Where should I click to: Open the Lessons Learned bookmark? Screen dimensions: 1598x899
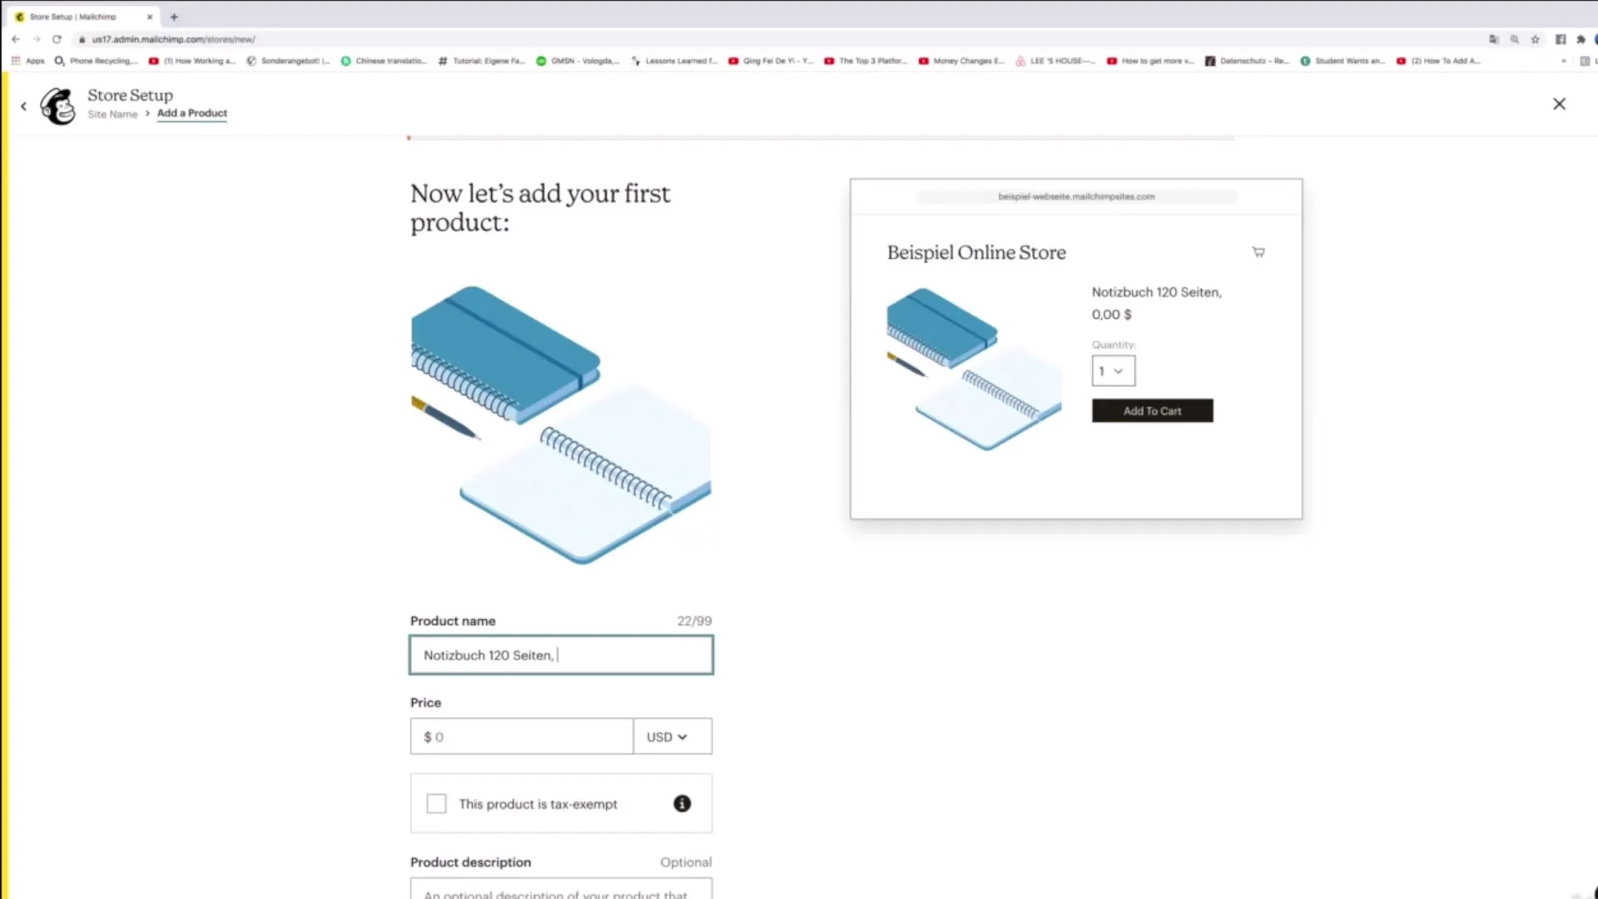click(x=674, y=61)
